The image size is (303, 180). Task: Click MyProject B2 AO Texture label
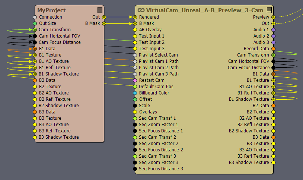click(54, 93)
